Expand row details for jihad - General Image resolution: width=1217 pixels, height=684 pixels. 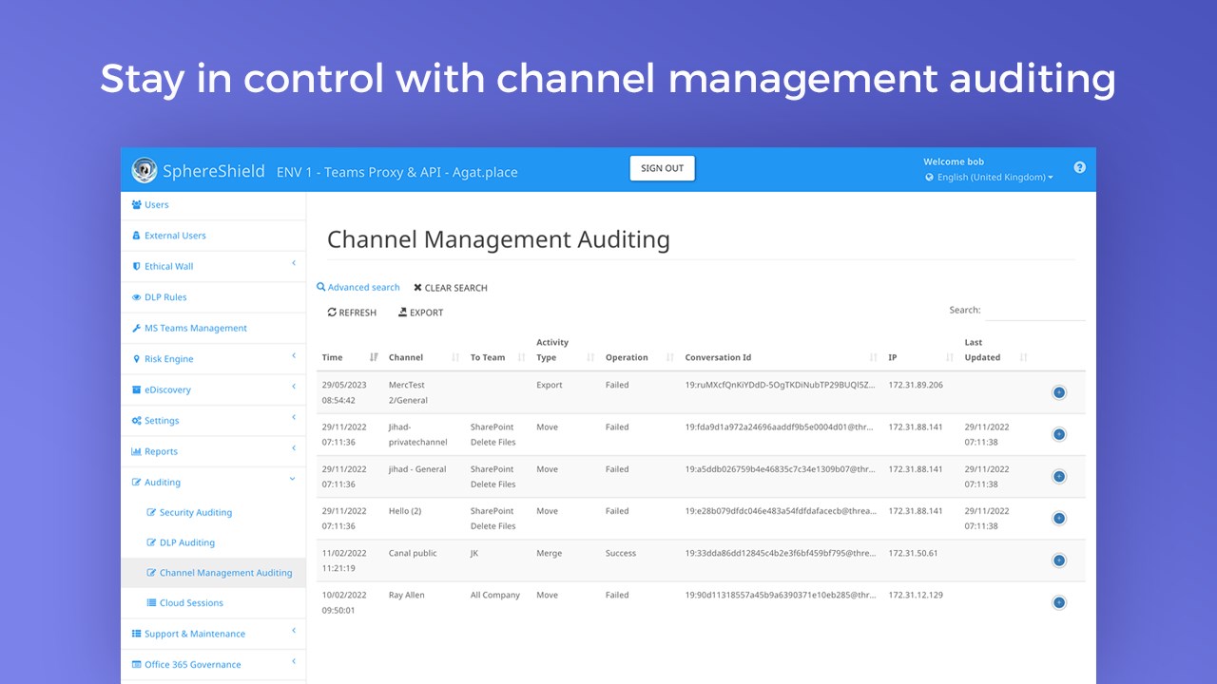point(1059,476)
